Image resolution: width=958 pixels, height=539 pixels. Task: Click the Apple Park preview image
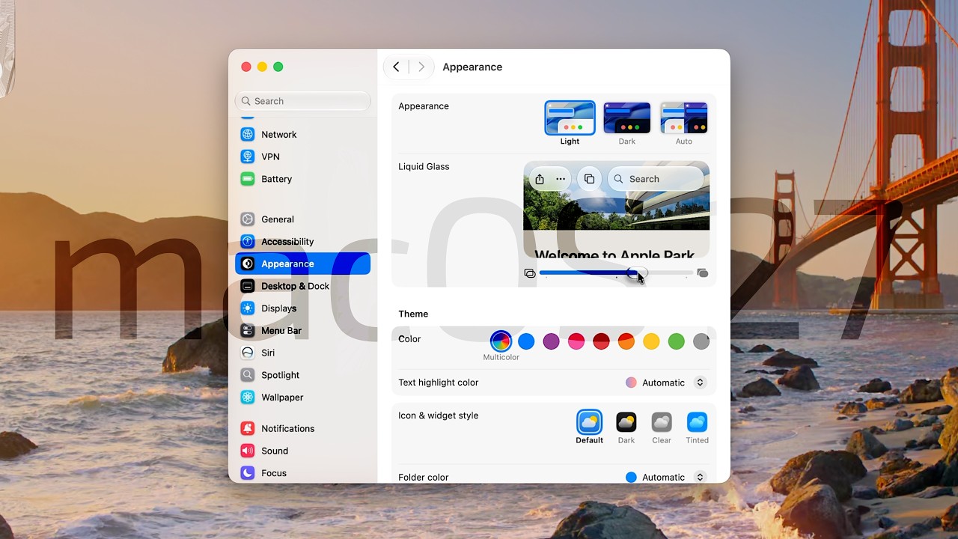tap(616, 210)
